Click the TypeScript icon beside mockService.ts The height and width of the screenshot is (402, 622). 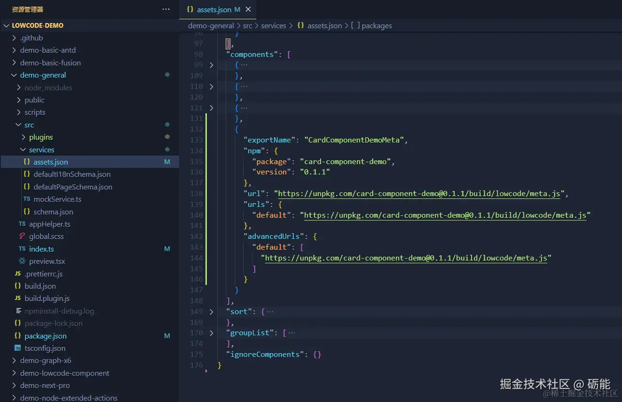(27, 199)
